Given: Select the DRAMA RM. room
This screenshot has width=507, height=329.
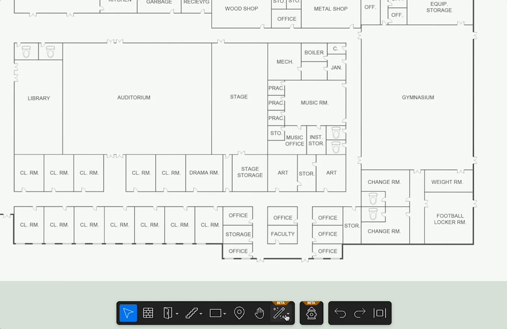Looking at the screenshot, I should tap(204, 173).
